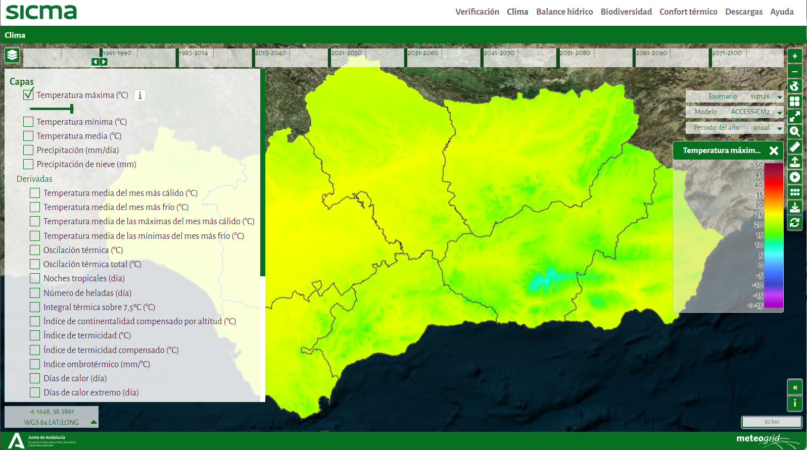Uncheck Temperatura máxima (°C) layer
The image size is (807, 450).
pyautogui.click(x=28, y=94)
